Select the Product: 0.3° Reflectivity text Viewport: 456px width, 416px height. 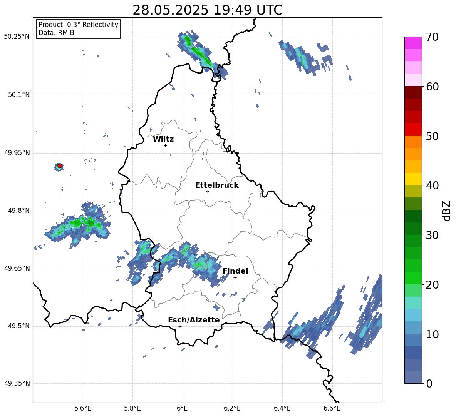[x=78, y=24]
